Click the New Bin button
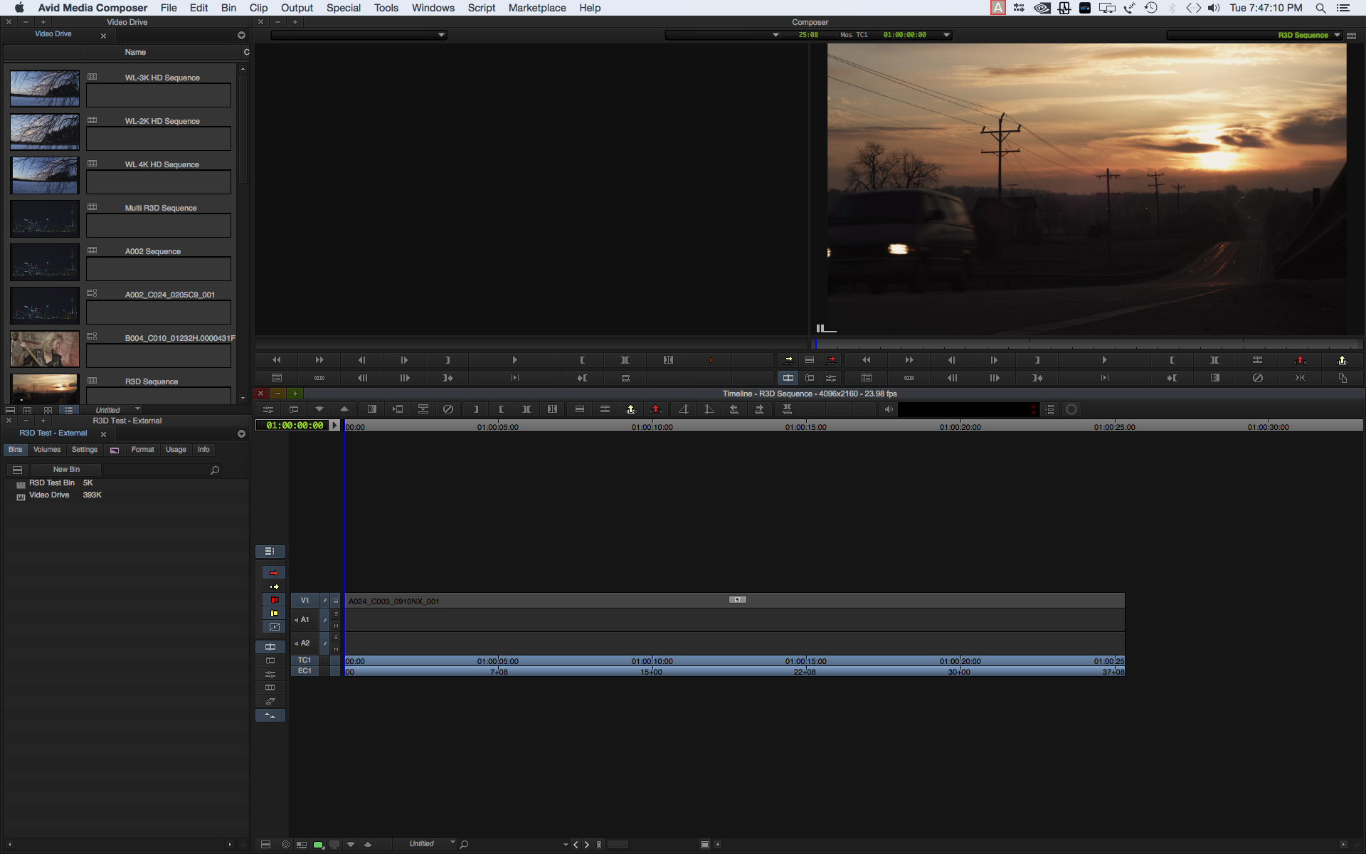The width and height of the screenshot is (1366, 854). point(66,470)
